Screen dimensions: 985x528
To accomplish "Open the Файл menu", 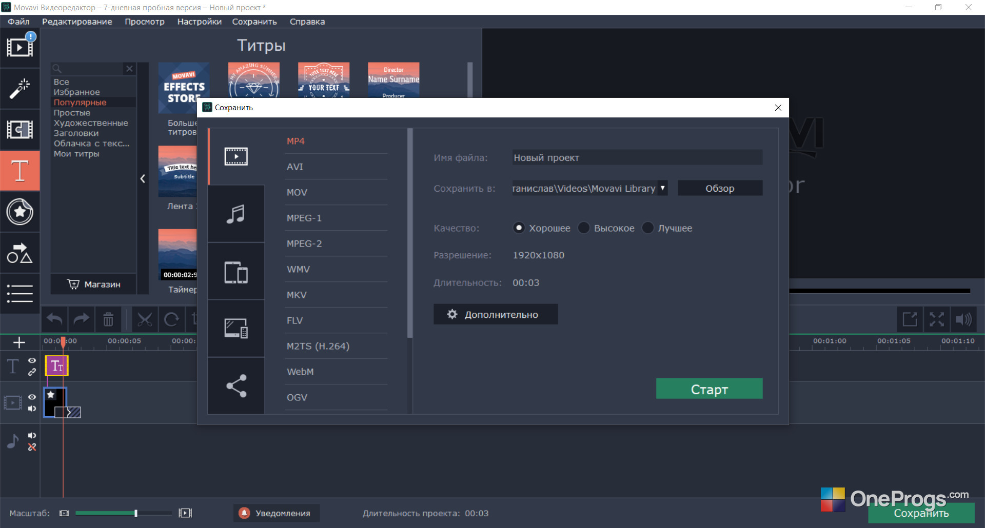I will click(18, 22).
